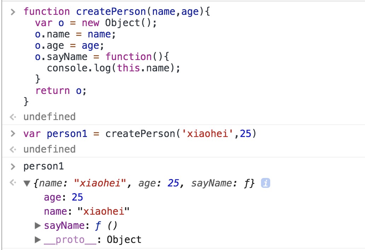The width and height of the screenshot is (365, 250).
Task: Click the return o statement
Action: (61, 90)
